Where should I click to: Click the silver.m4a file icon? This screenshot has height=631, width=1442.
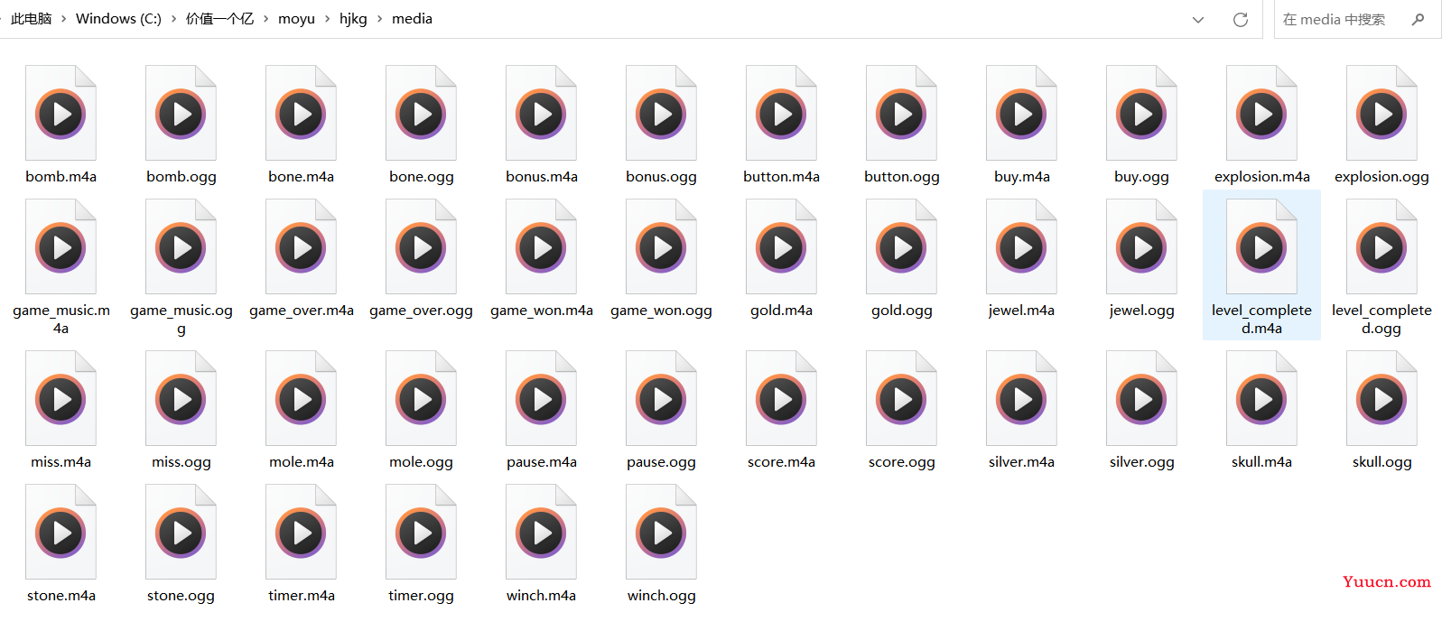click(1021, 398)
